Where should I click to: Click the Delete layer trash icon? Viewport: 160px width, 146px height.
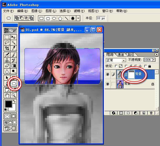click(151, 113)
